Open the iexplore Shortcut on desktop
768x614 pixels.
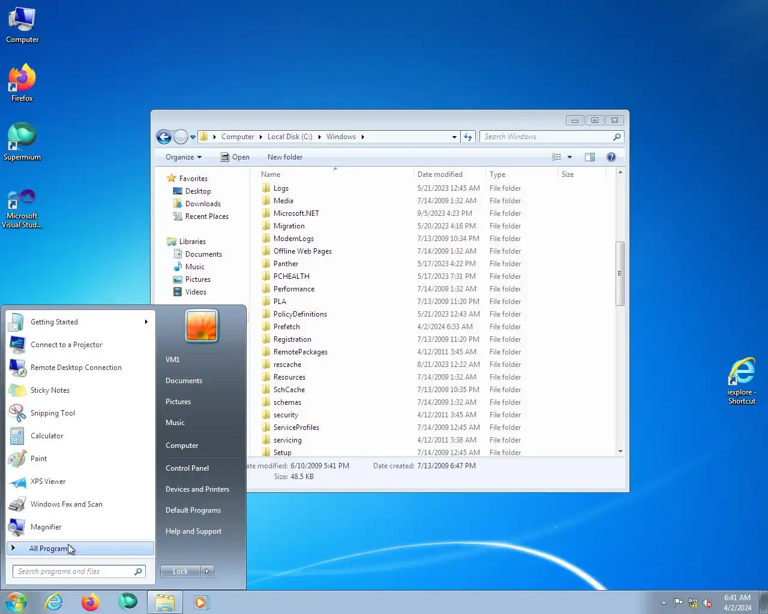(742, 381)
